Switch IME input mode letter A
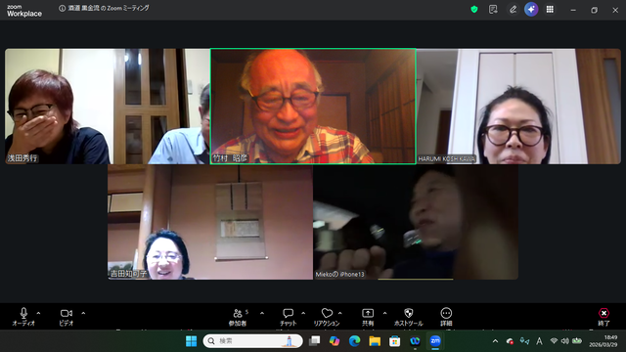The image size is (626, 352). [539, 341]
